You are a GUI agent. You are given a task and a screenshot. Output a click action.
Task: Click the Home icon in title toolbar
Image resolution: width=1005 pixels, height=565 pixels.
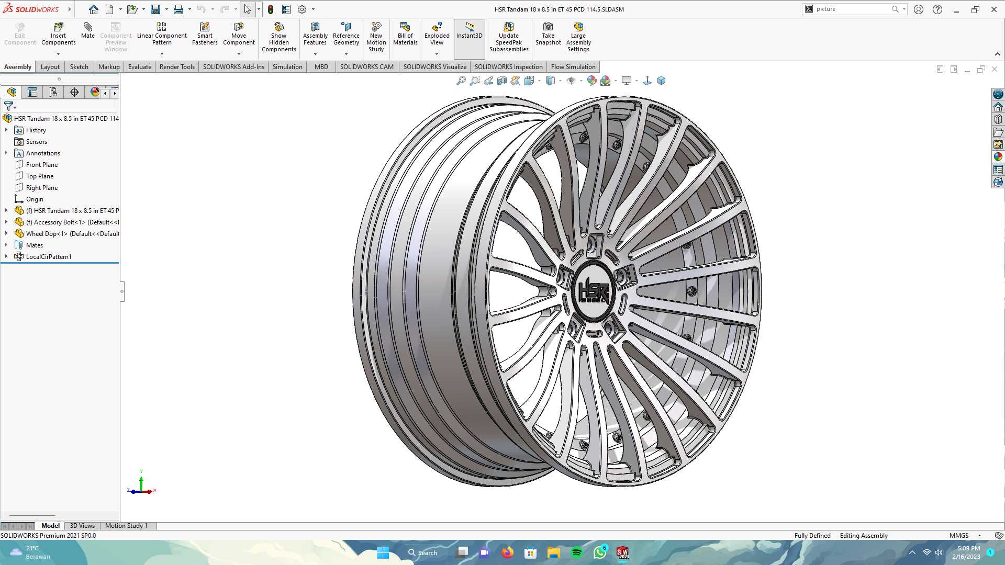point(93,9)
